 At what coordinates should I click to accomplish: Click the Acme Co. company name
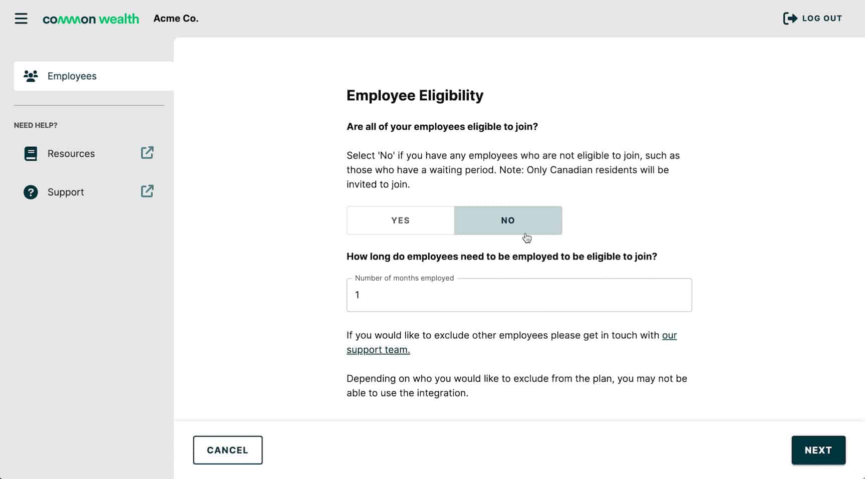click(176, 19)
